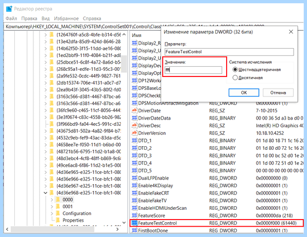
Task: Click the Registry Editor app icon in title bar
Action: [x=9, y=9]
